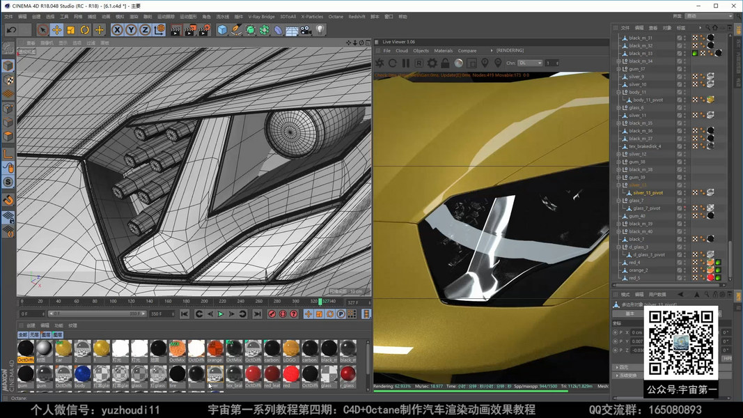Click the Live Viewer lock icon

coord(445,63)
